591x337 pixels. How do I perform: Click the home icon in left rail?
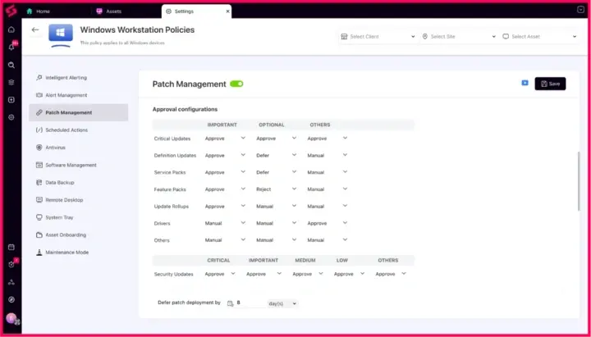11,30
